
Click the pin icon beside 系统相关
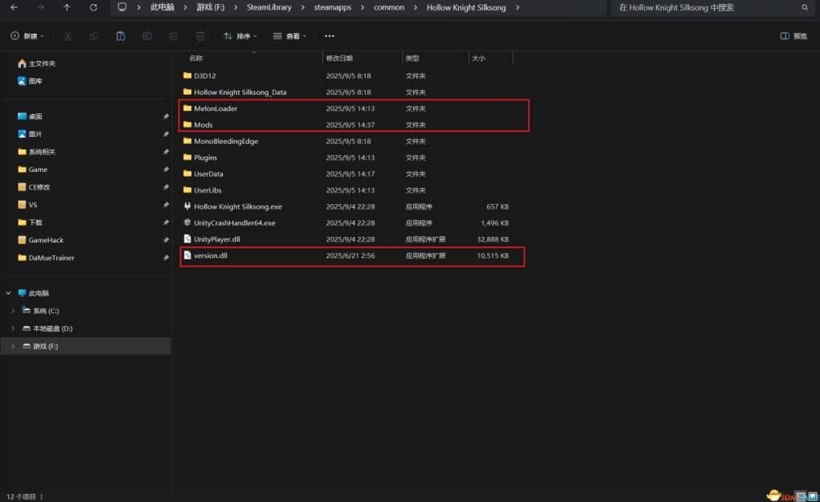click(x=166, y=152)
